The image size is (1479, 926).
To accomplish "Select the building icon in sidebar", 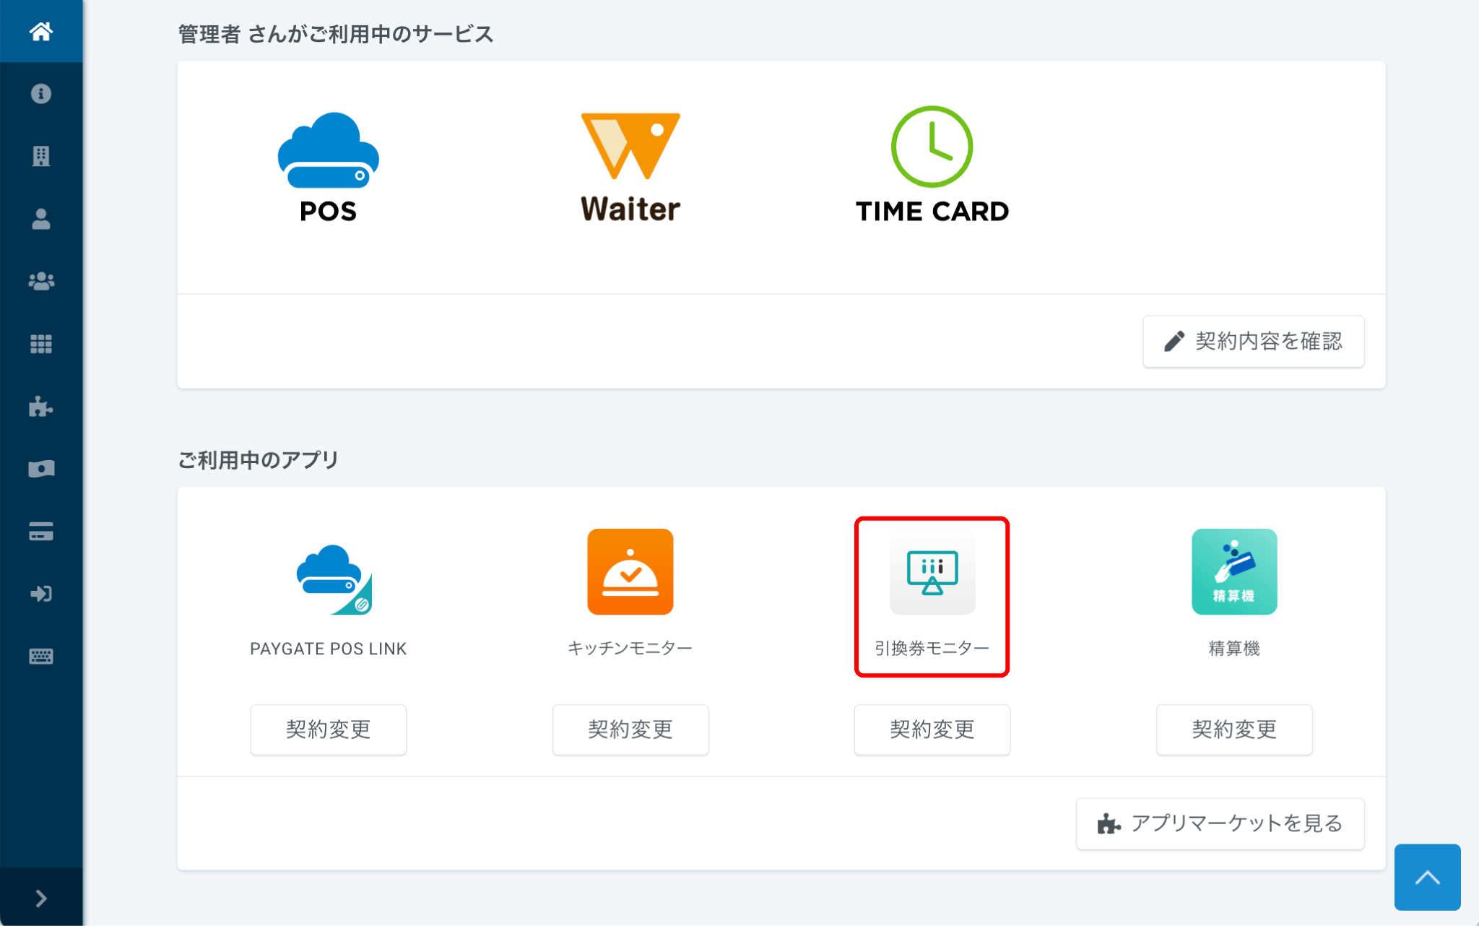I will pos(41,156).
